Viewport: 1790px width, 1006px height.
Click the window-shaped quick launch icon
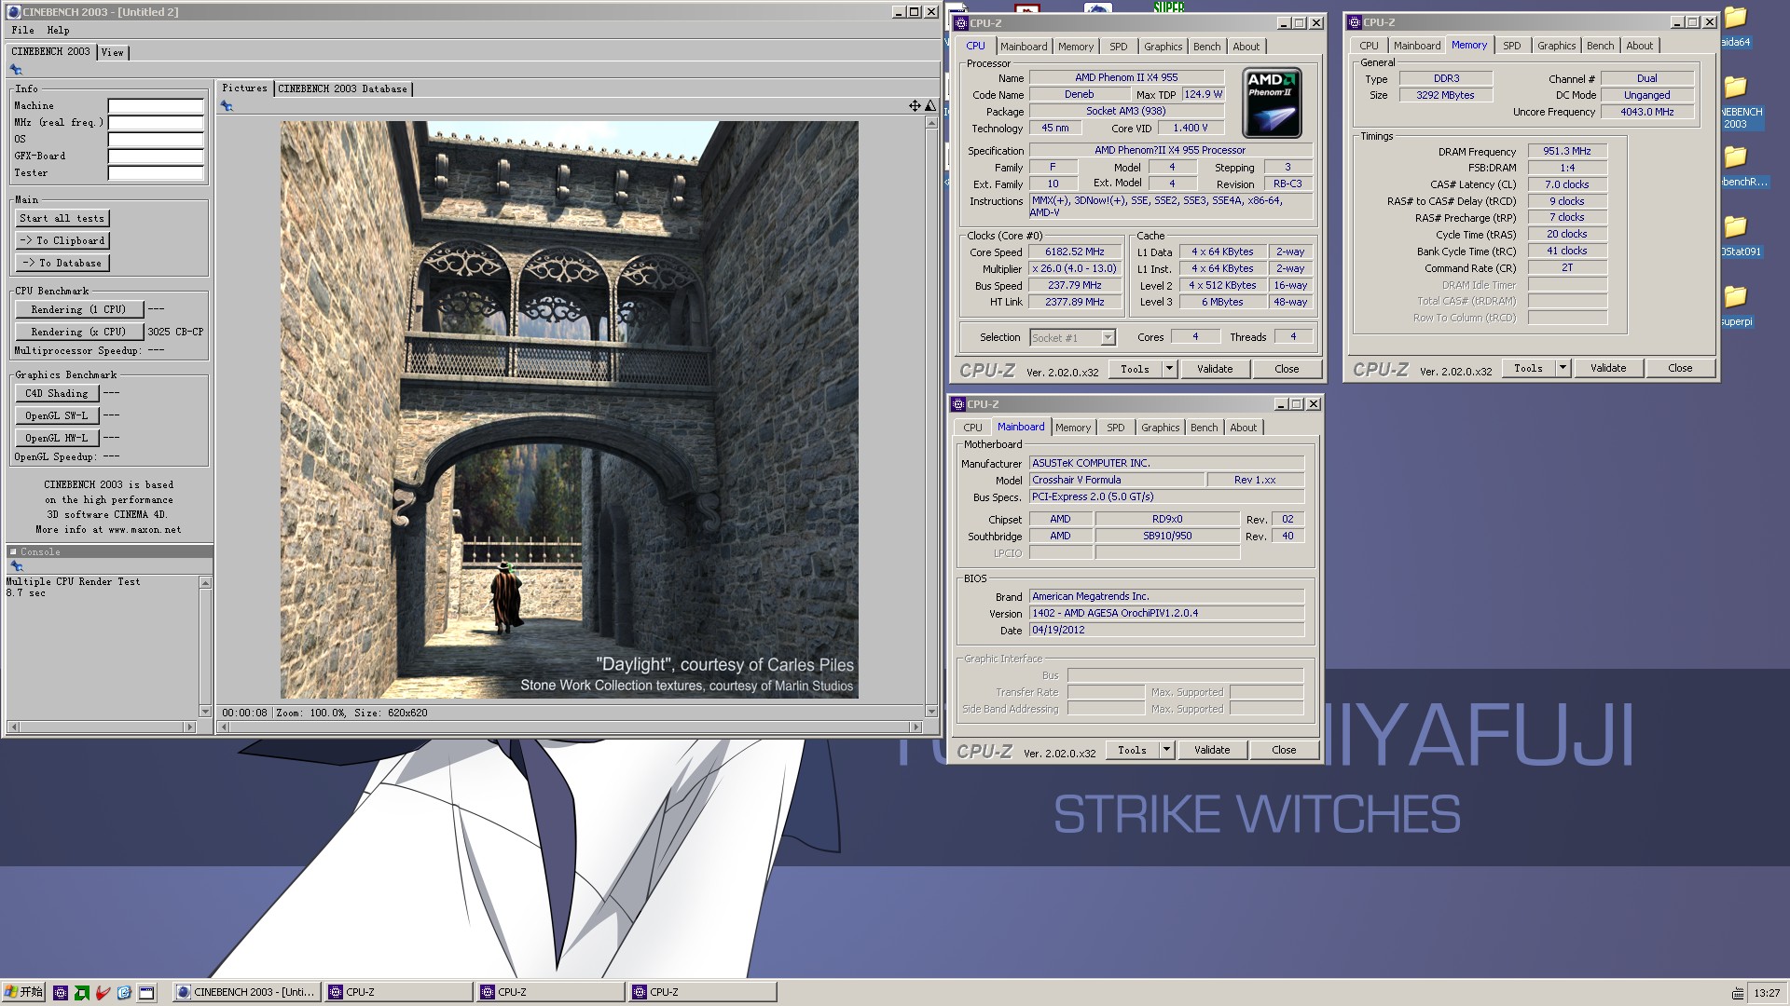coord(146,993)
